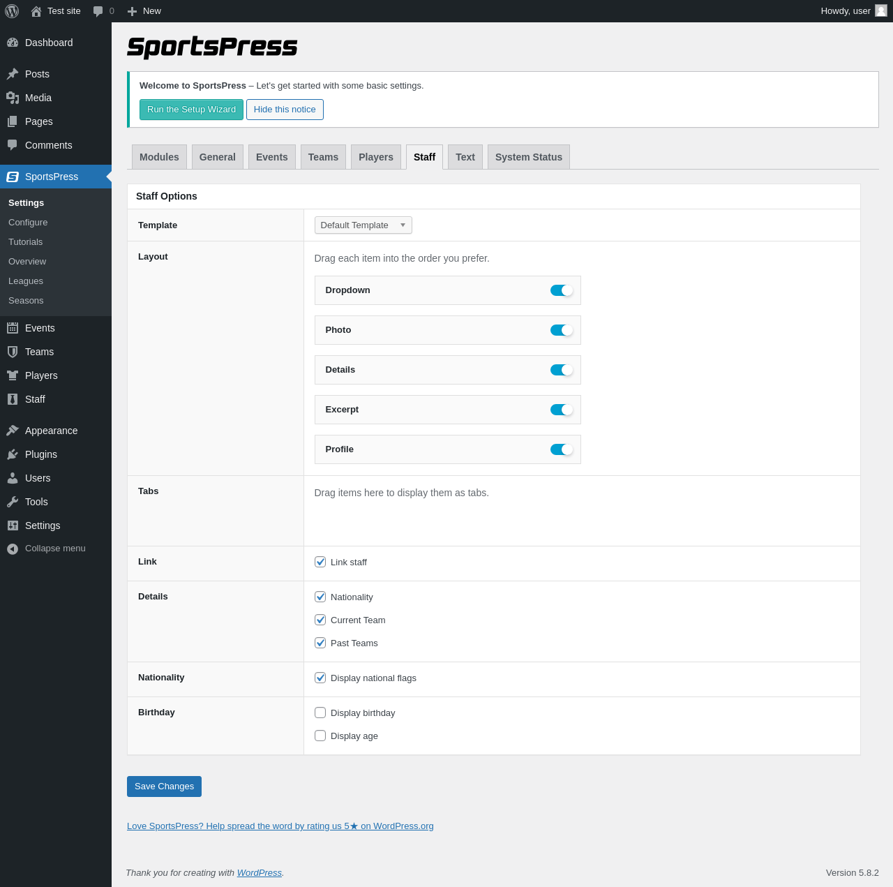The height and width of the screenshot is (887, 893).
Task: Open the Leagues submenu item
Action: [x=26, y=281]
